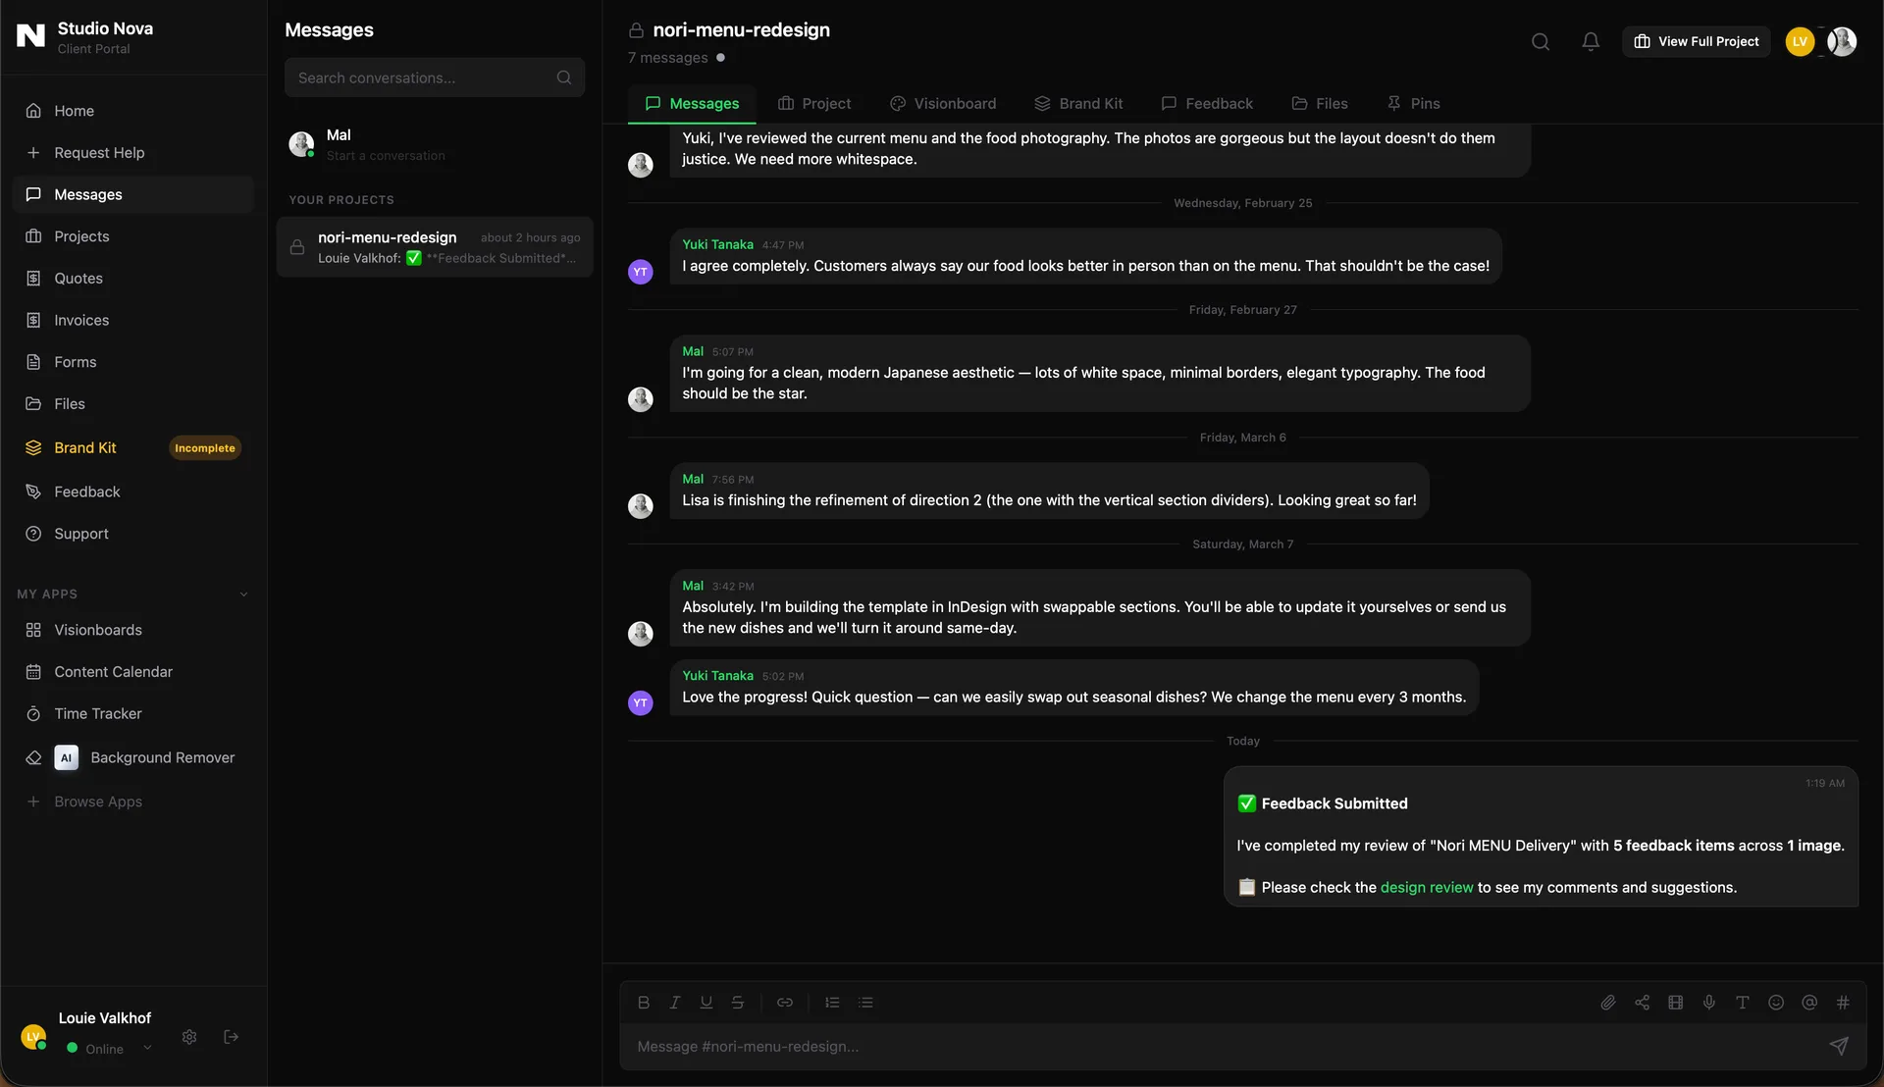Open settings gear icon near profile
The image size is (1884, 1087).
tap(189, 1037)
